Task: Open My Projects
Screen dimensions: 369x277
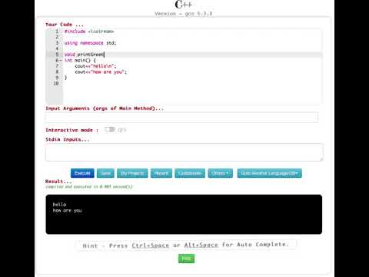Action: coord(132,173)
